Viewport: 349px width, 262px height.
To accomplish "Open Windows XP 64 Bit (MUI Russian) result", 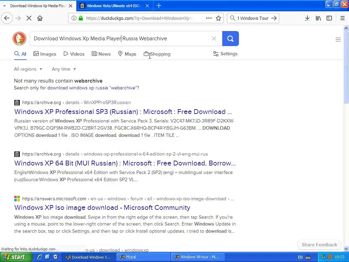I will [125, 163].
